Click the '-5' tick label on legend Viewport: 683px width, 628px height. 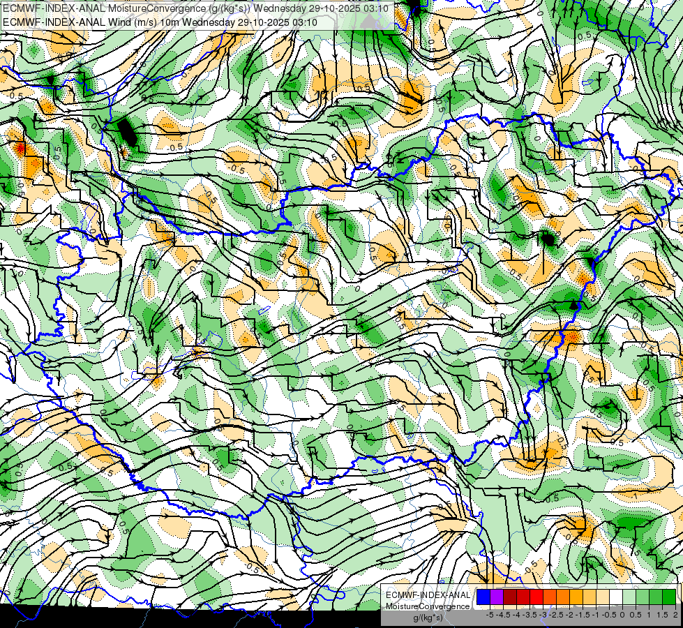(490, 615)
